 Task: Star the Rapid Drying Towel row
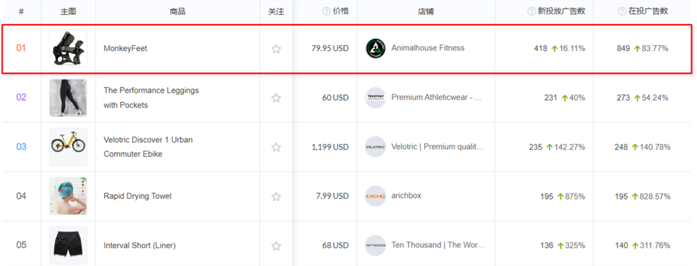pos(276,196)
